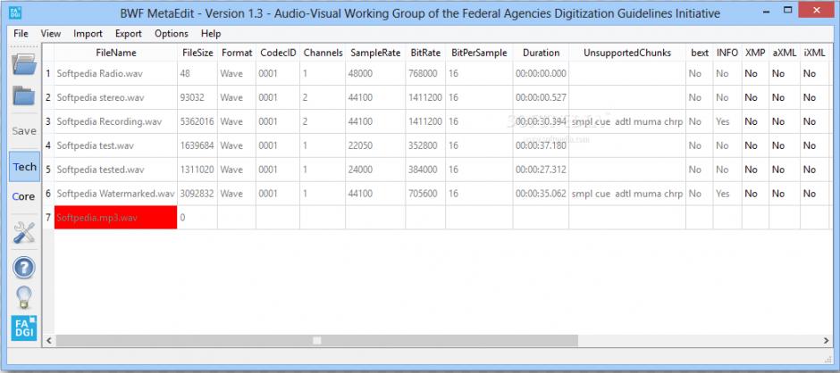840x373 pixels.
Task: Expand the Options menu
Action: click(171, 33)
